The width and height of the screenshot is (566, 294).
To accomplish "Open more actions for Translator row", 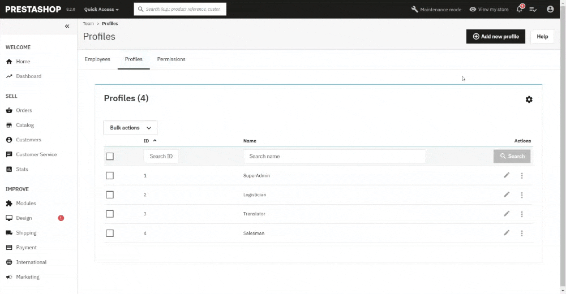I will pyautogui.click(x=522, y=214).
